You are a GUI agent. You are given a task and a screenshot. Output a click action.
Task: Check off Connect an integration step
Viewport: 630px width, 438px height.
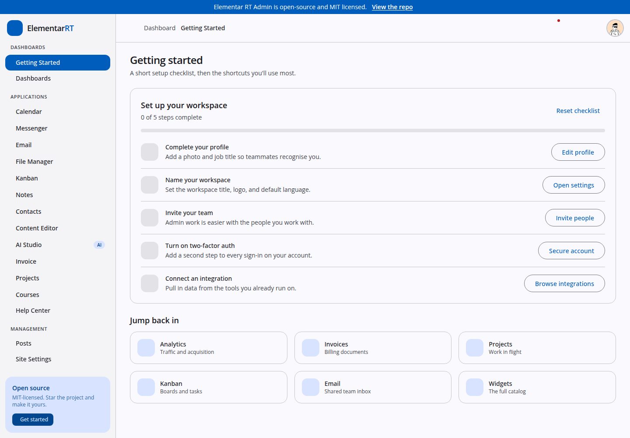[x=150, y=283]
